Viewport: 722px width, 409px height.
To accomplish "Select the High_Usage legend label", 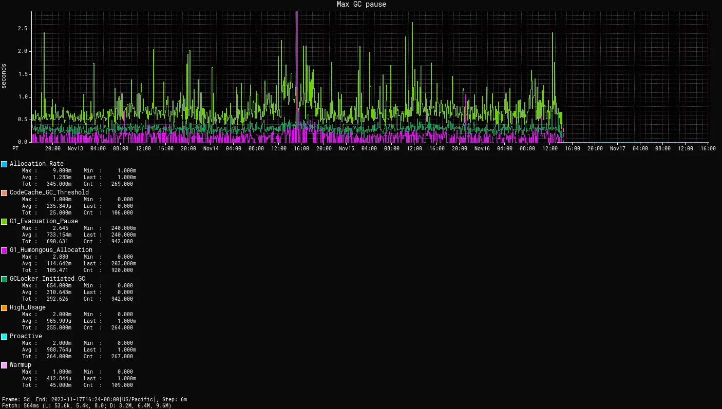I will pyautogui.click(x=28, y=307).
